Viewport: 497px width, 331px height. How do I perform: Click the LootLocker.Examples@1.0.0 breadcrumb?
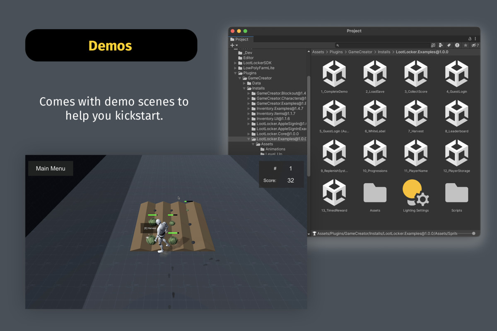(x=422, y=52)
